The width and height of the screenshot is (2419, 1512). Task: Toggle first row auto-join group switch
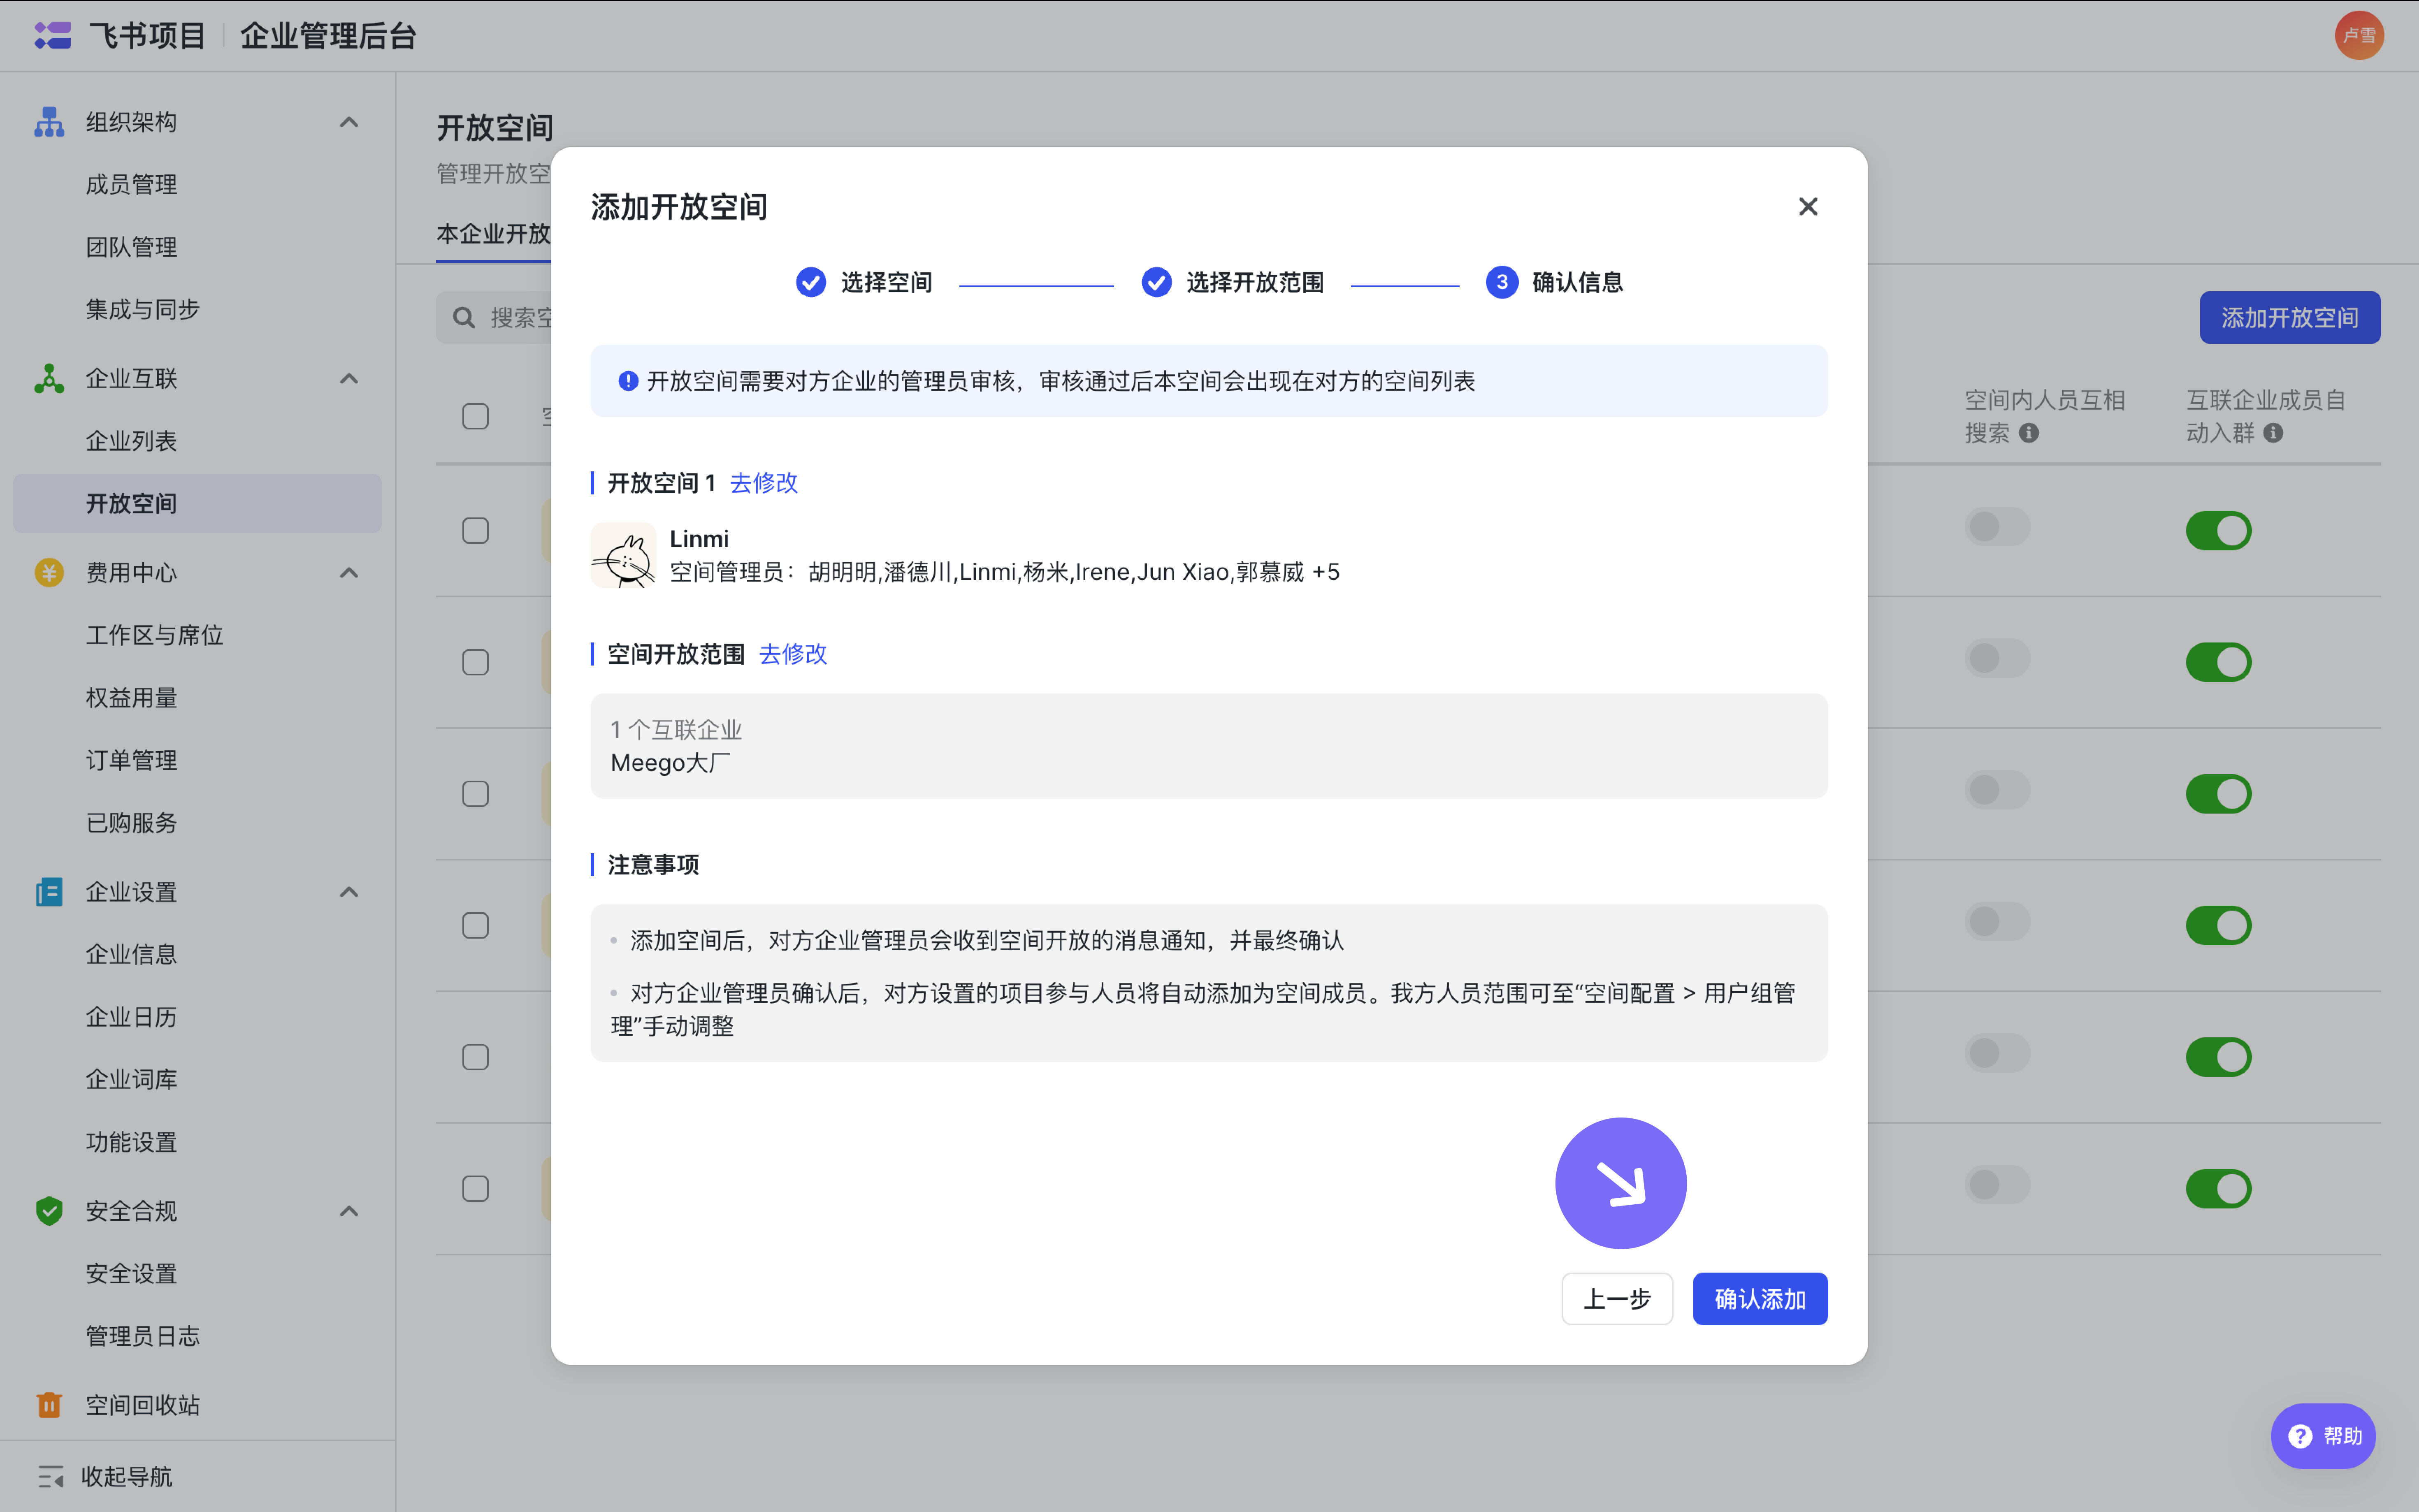click(2218, 531)
